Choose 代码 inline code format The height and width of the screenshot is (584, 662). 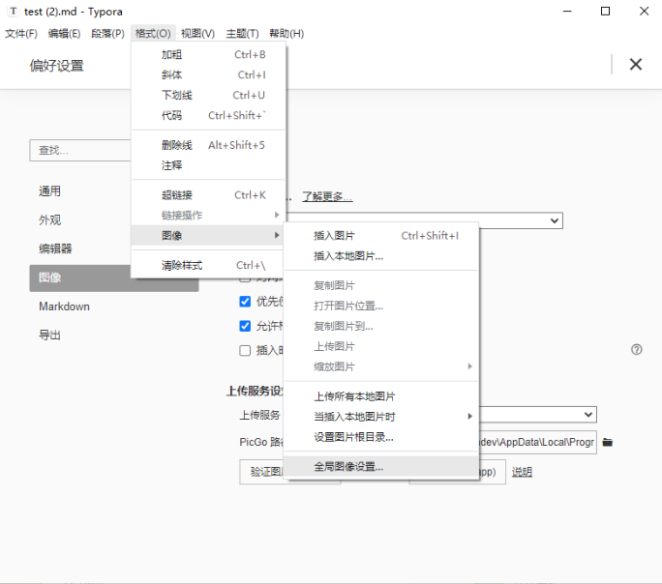coord(208,115)
